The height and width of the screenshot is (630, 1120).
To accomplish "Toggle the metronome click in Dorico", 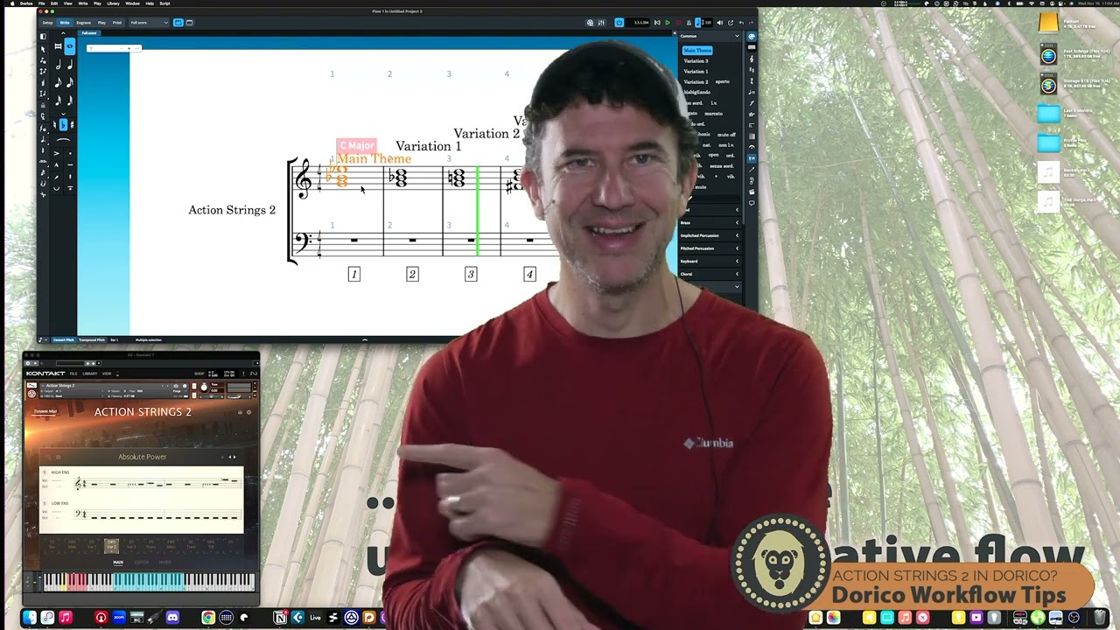I will [688, 23].
